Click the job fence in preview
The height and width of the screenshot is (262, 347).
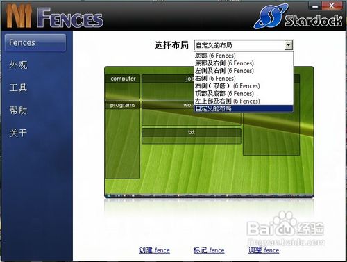[168, 87]
